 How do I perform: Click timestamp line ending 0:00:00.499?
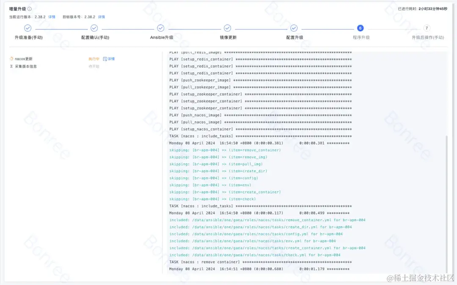coord(259,213)
